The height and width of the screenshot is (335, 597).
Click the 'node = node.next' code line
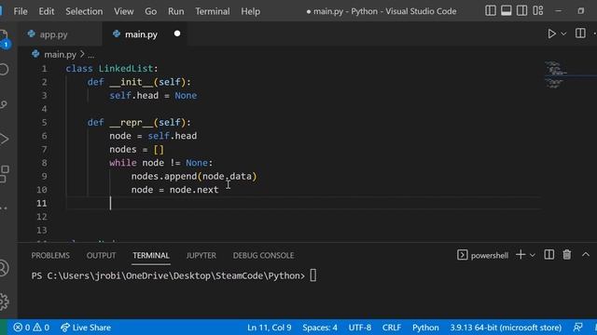tap(174, 190)
